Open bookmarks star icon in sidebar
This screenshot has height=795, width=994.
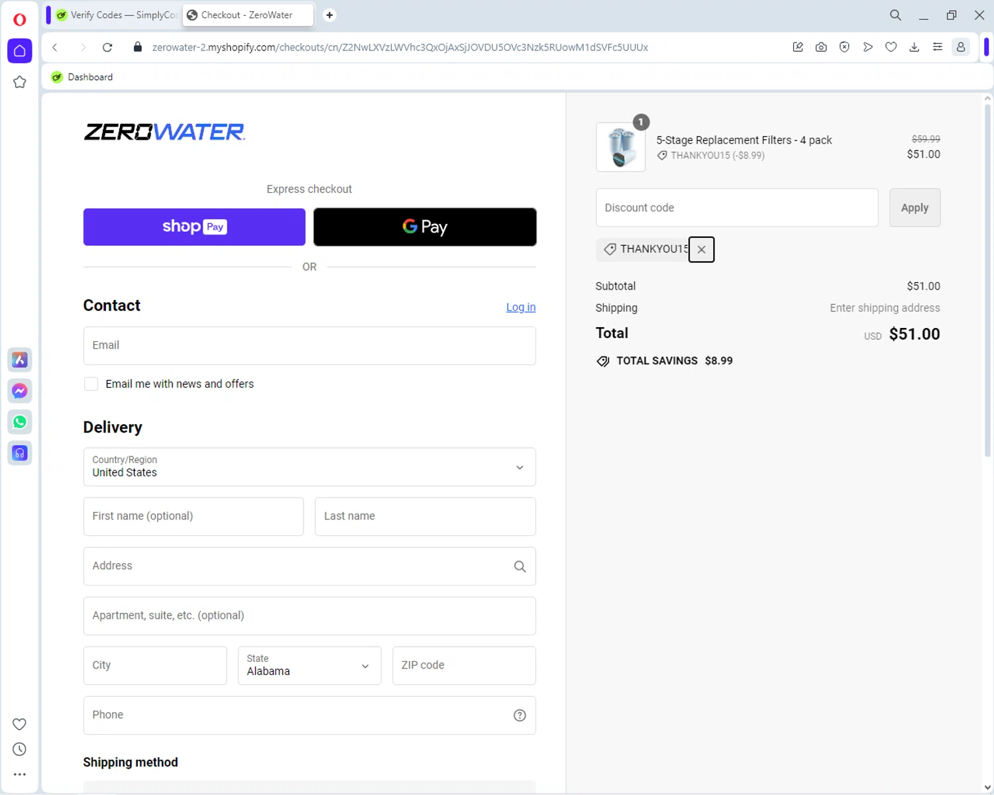20,82
